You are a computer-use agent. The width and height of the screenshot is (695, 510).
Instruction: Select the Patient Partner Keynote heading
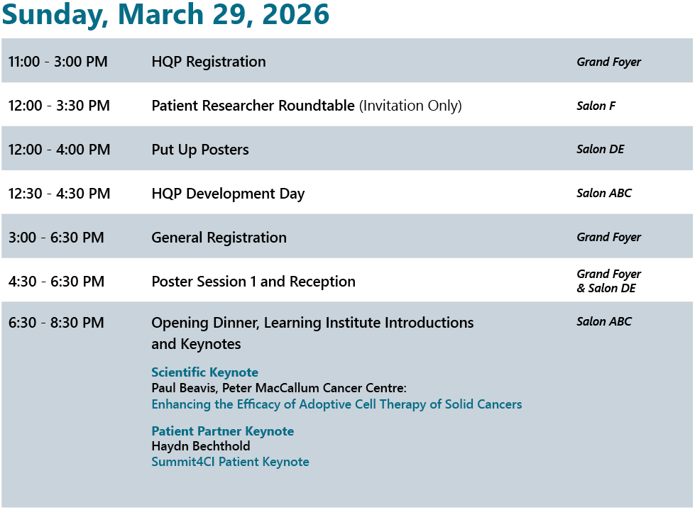pyautogui.click(x=222, y=431)
